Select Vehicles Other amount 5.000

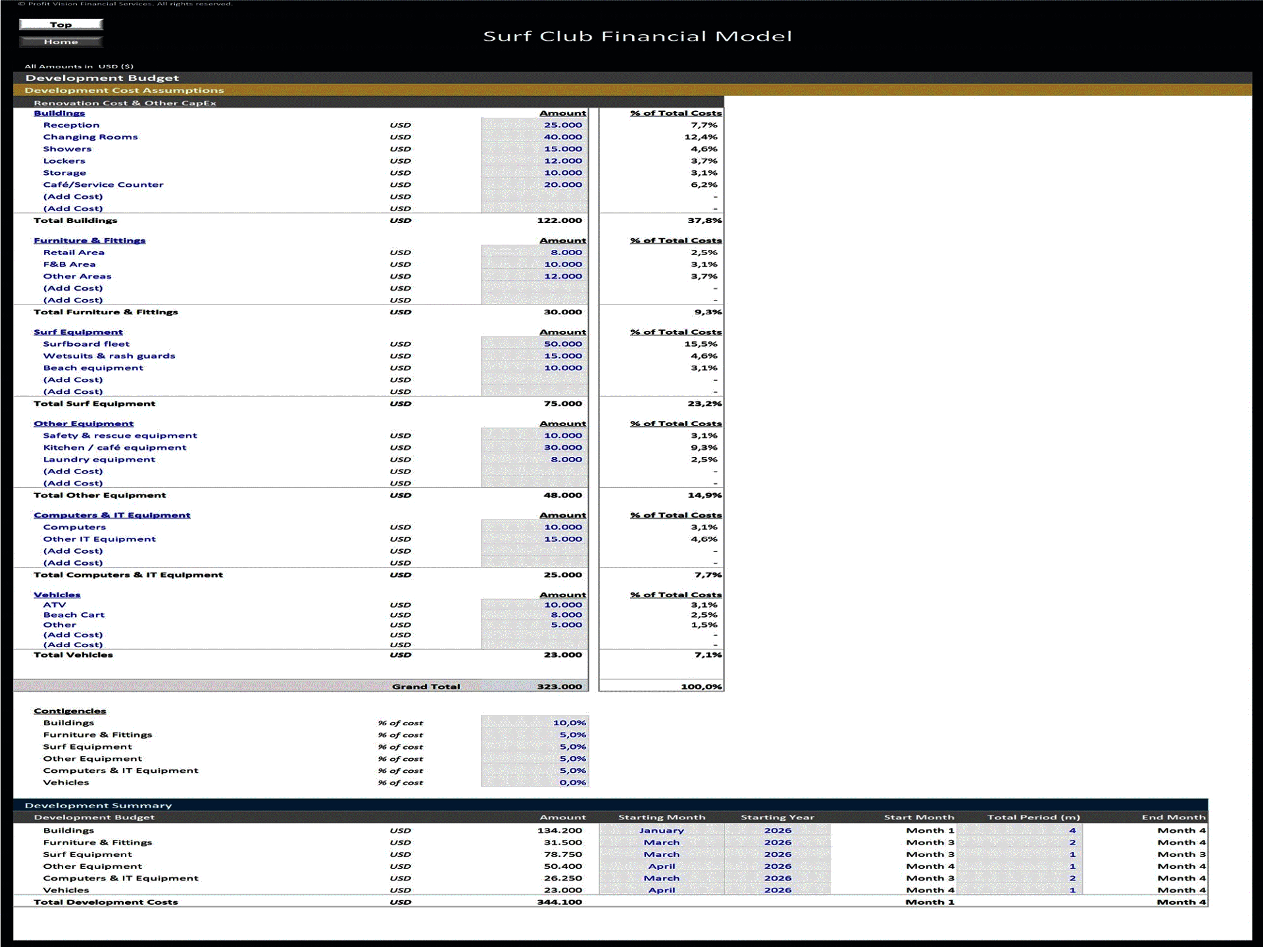pos(535,625)
